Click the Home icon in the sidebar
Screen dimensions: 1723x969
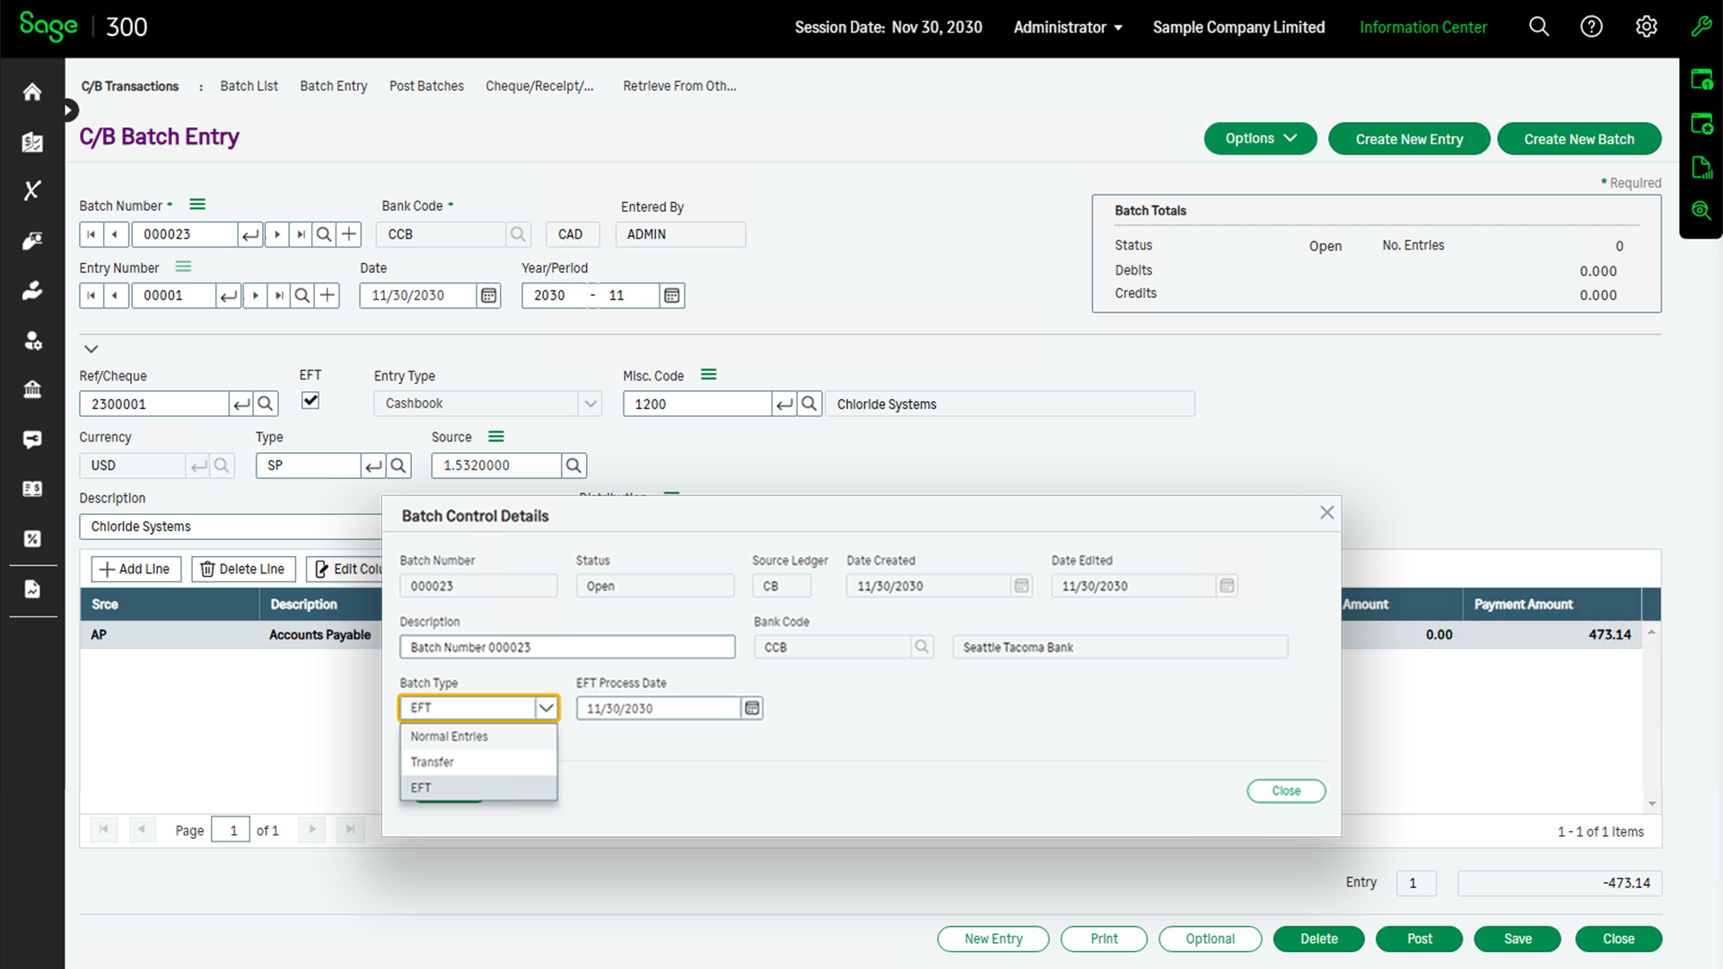32,92
